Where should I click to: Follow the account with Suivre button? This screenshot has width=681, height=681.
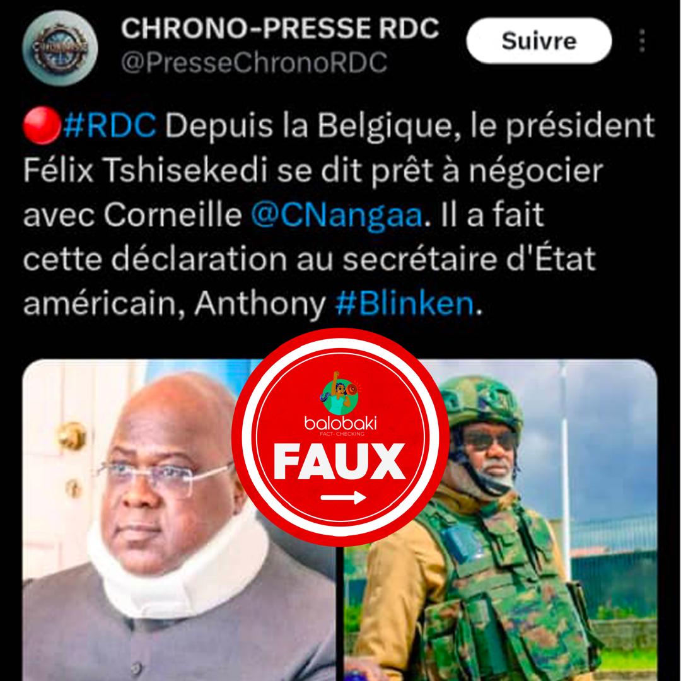tap(539, 41)
